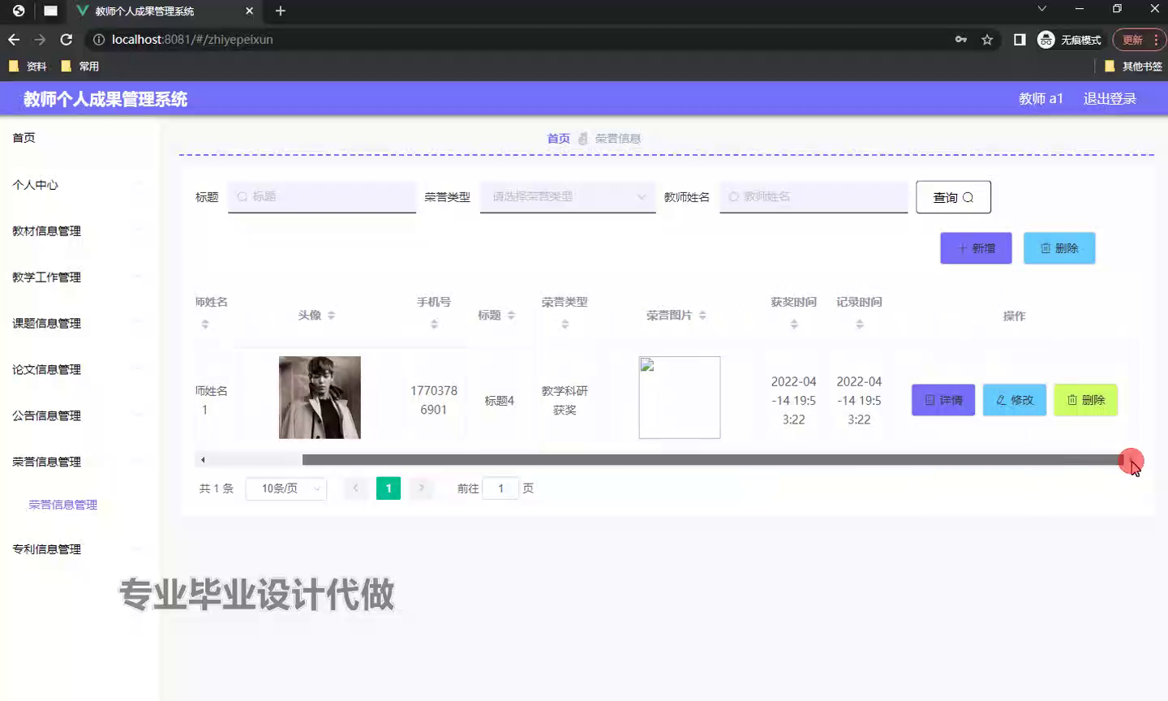Go to the previous pagination page

[355, 488]
